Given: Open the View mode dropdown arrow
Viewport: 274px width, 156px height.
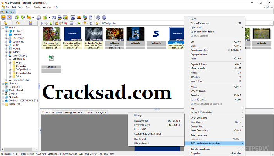Looking at the screenshot, I should 75,23.
